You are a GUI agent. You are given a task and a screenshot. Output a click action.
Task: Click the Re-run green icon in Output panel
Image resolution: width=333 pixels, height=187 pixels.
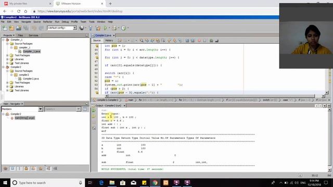[x=94, y=111]
